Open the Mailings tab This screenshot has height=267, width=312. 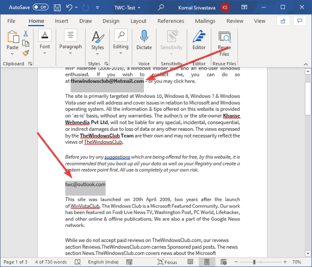205,21
